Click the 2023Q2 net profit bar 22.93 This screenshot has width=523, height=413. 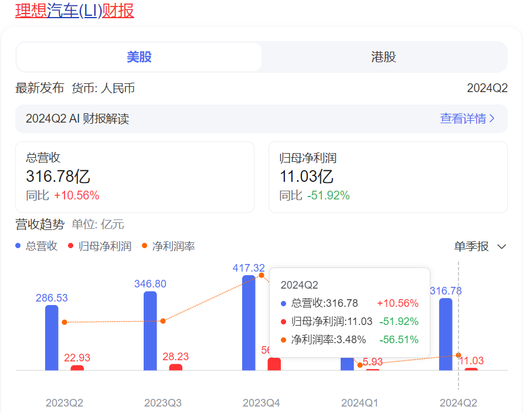77,368
